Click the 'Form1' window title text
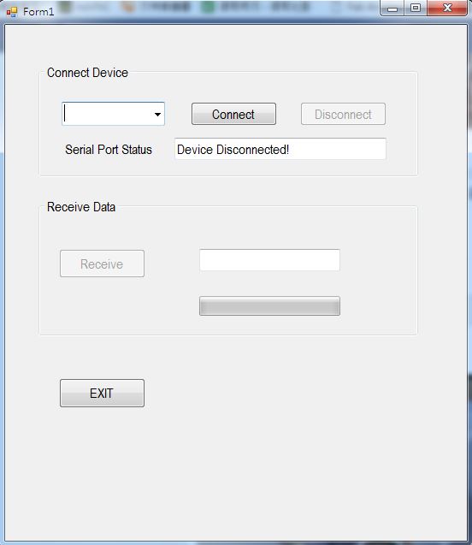This screenshot has width=472, height=545. pos(38,12)
